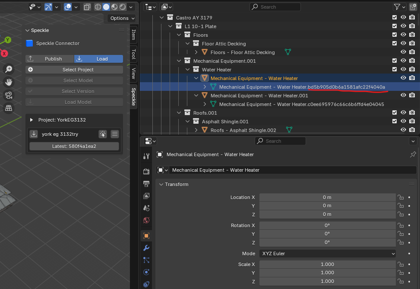The image size is (420, 289).
Task: Open the View sidebar tab
Action: pyautogui.click(x=133, y=73)
